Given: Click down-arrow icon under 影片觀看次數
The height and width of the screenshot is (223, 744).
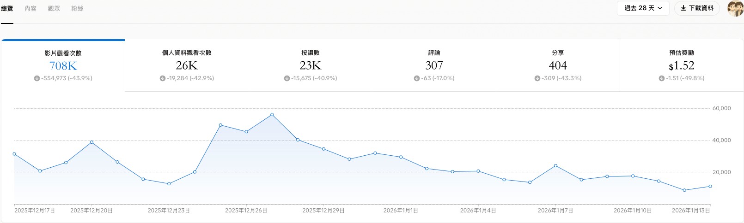Looking at the screenshot, I should coord(37,78).
